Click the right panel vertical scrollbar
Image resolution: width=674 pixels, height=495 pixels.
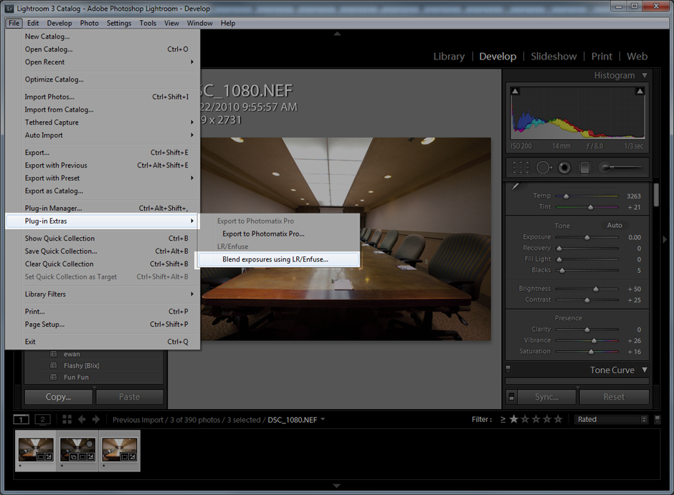[656, 196]
